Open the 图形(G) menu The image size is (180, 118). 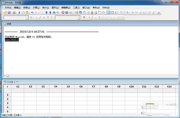pyautogui.click(x=55, y=8)
